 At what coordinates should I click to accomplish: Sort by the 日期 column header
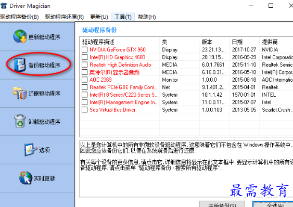tap(245, 42)
